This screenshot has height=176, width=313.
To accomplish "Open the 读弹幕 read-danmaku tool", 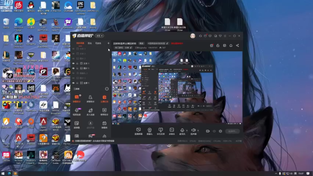I will (77, 125).
